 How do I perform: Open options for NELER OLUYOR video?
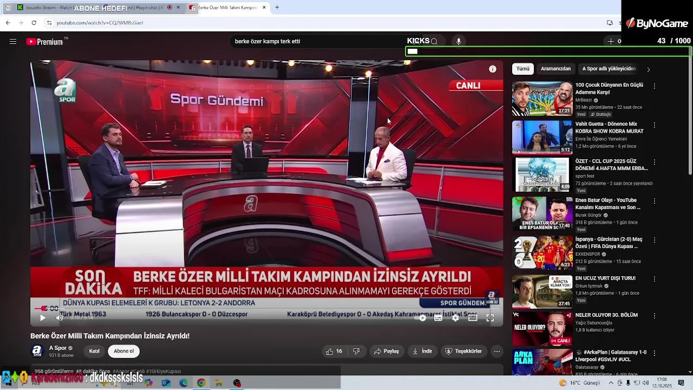pos(655,316)
